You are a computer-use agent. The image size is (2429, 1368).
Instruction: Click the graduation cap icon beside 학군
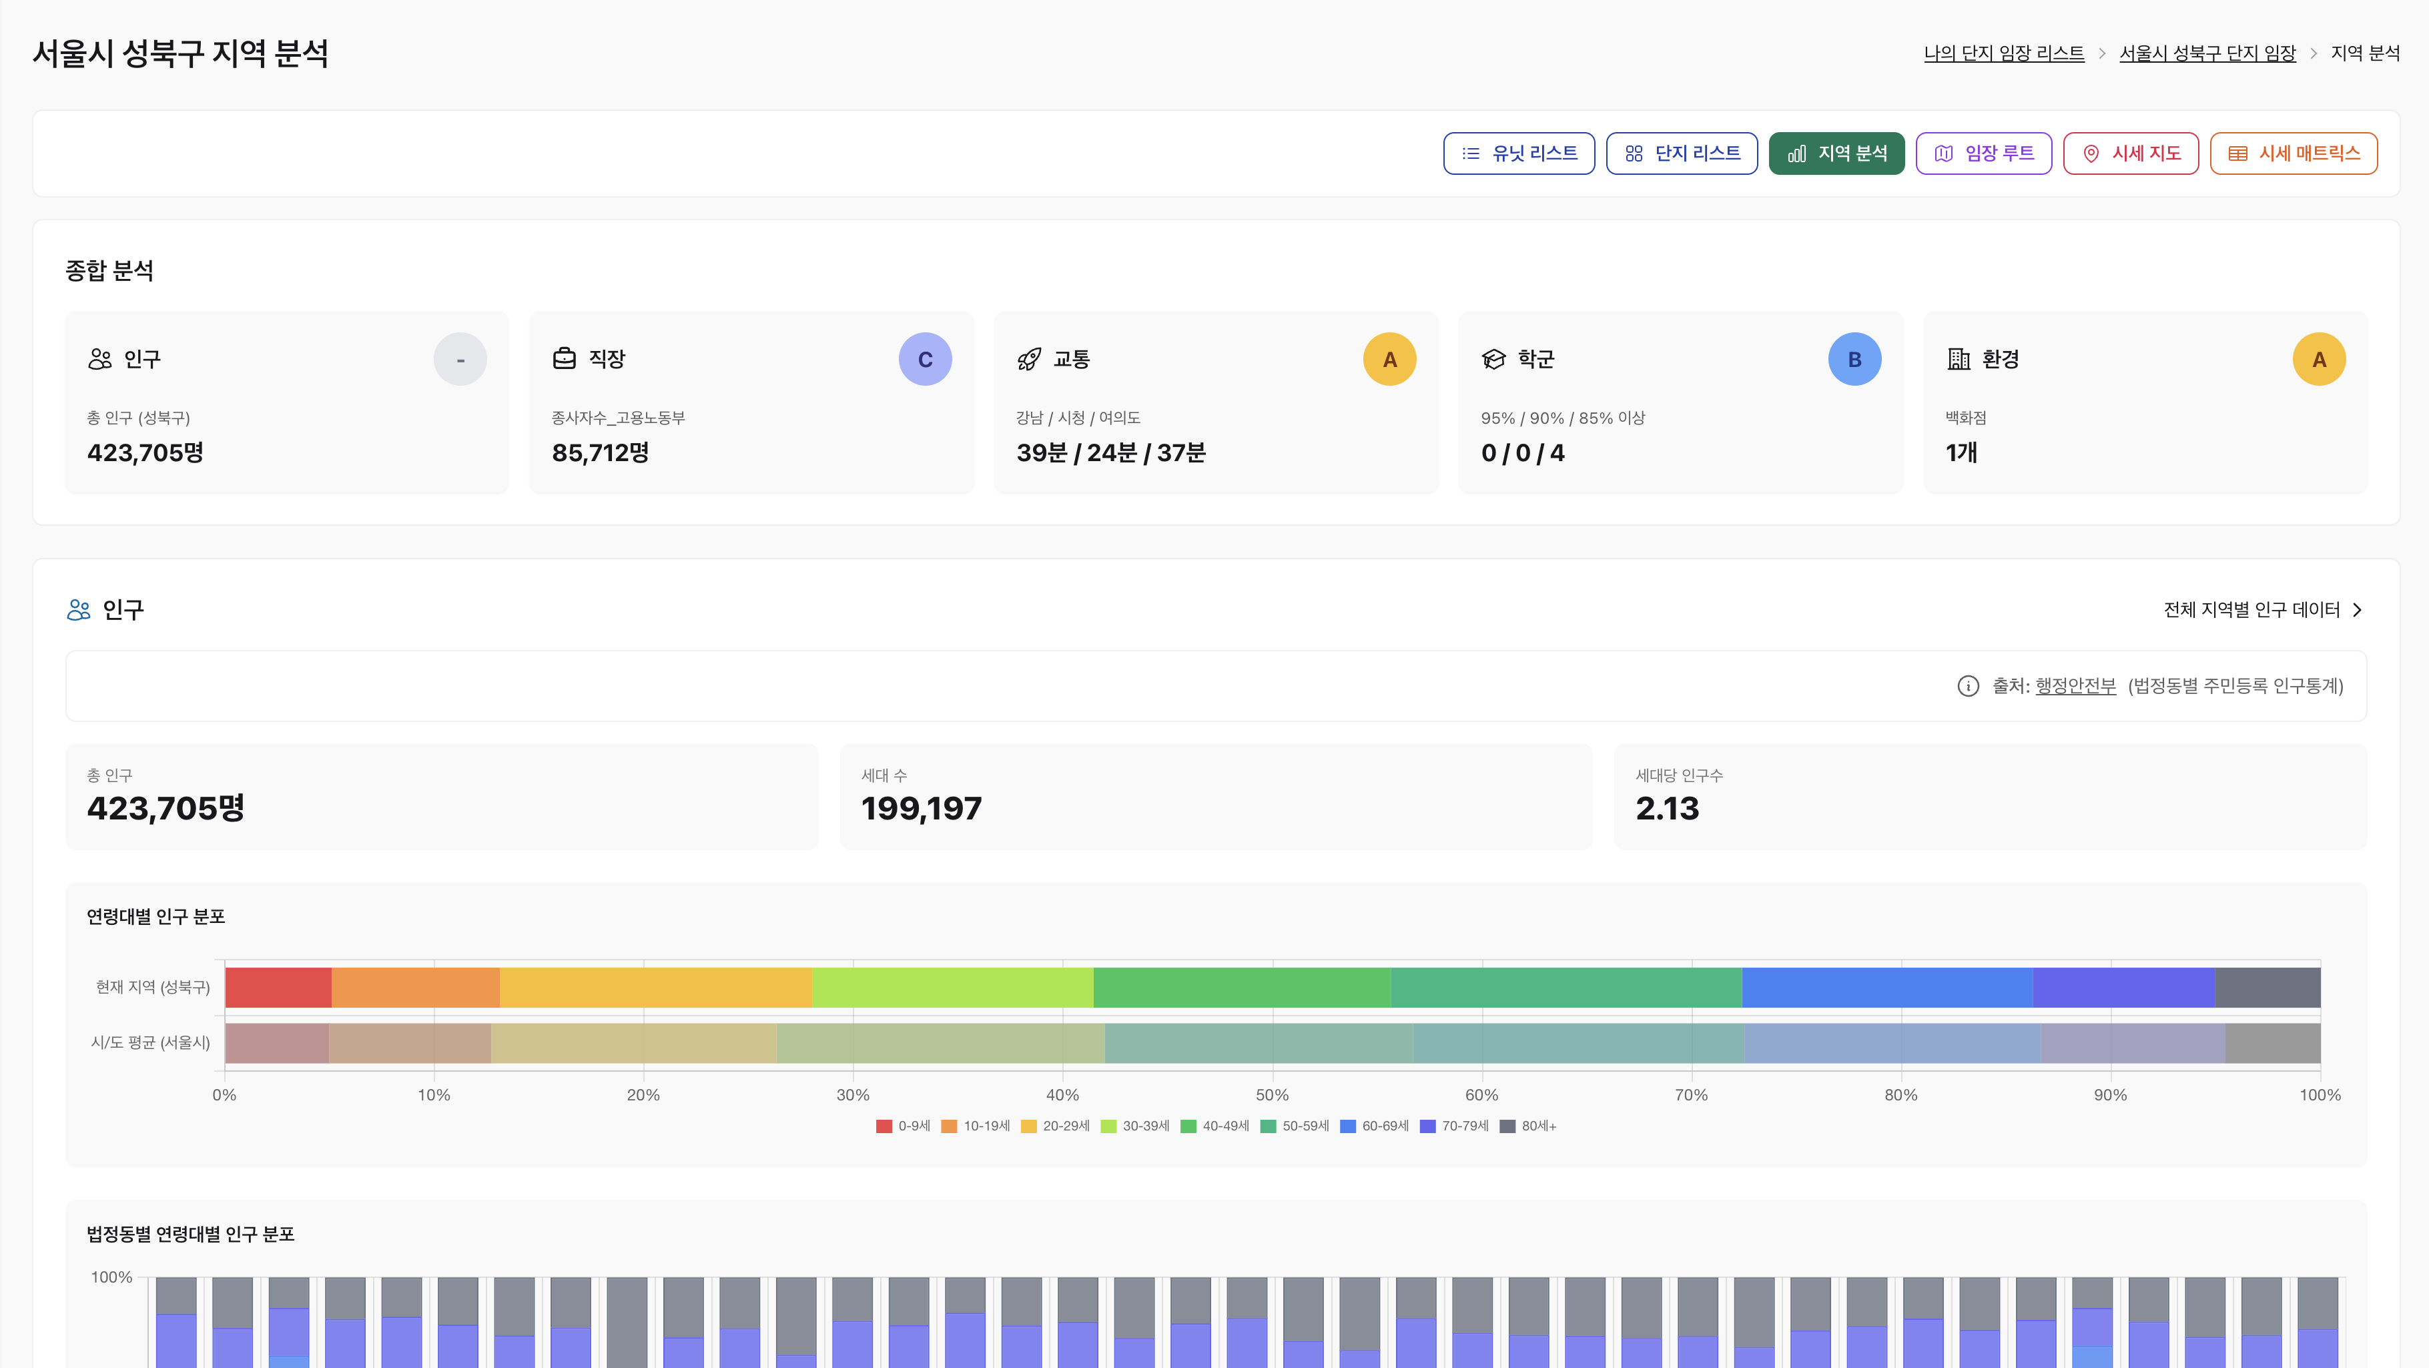pyautogui.click(x=1493, y=359)
